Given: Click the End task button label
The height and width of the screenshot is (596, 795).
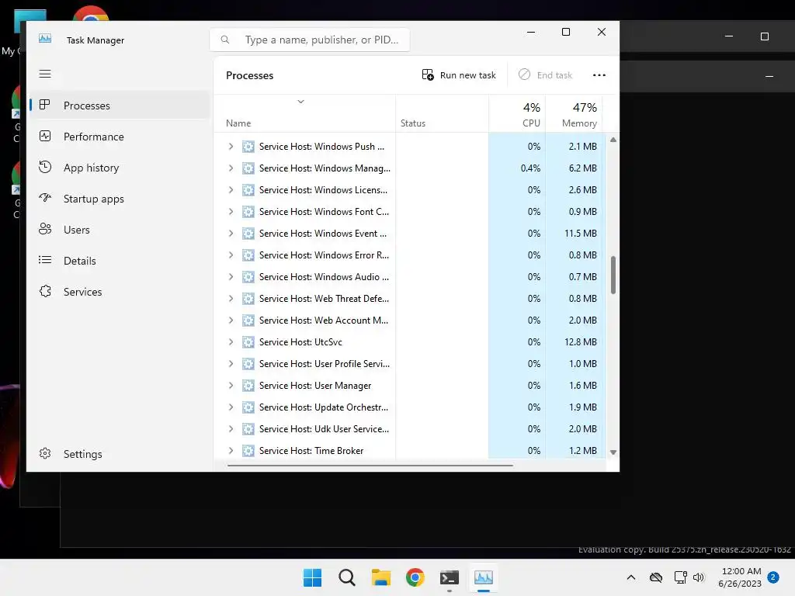Looking at the screenshot, I should tap(554, 75).
